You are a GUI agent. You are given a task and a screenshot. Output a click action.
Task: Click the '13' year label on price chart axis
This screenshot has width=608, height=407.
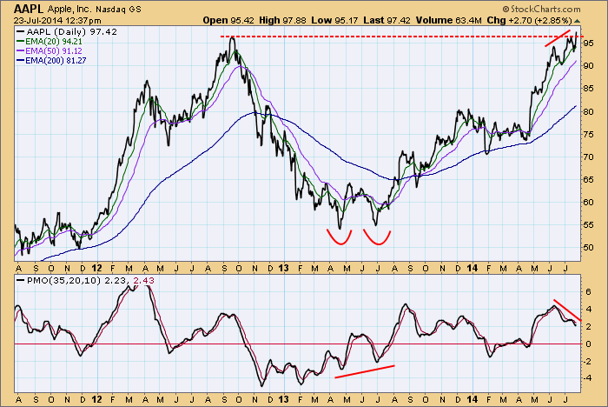pos(284,269)
